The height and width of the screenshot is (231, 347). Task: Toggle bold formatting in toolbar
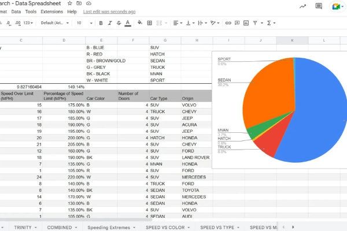pos(101,23)
